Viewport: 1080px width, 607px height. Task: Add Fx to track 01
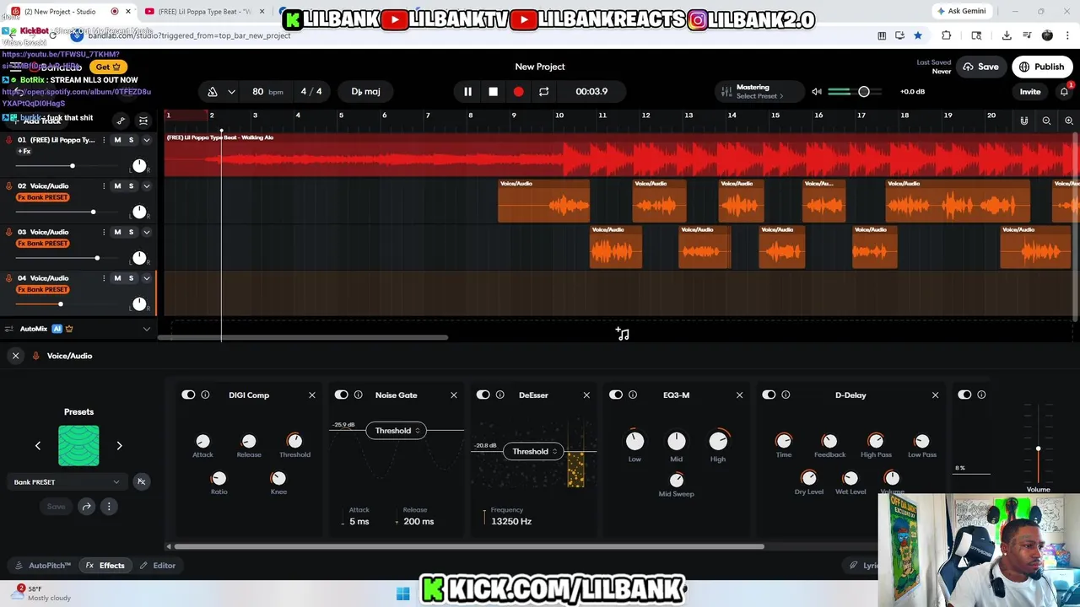click(24, 152)
